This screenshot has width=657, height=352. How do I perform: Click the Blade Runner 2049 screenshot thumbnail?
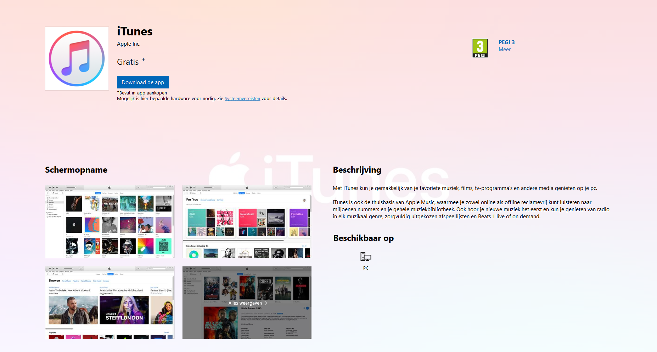247,302
